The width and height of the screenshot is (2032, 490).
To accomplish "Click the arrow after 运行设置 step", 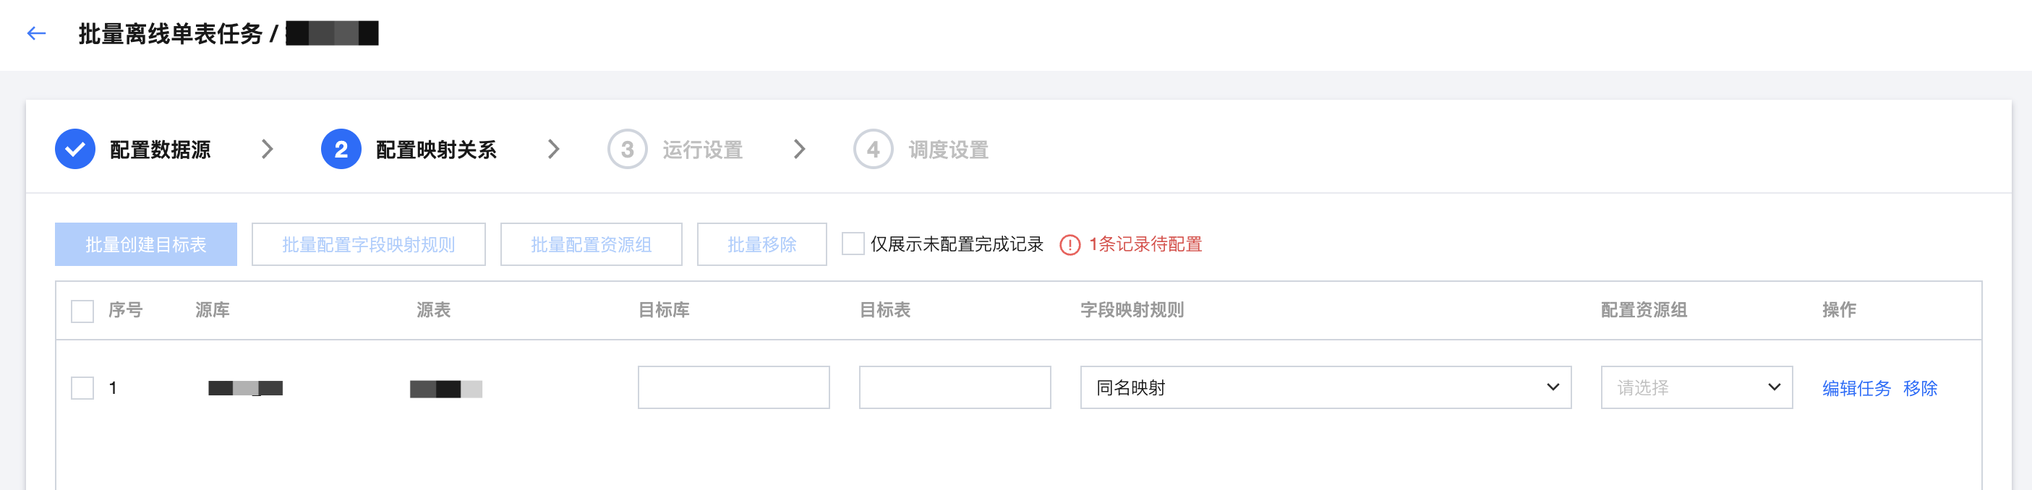I will [x=799, y=150].
